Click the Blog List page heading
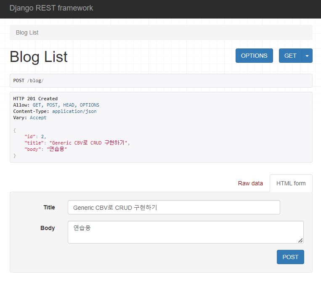321x281 pixels. (39, 56)
